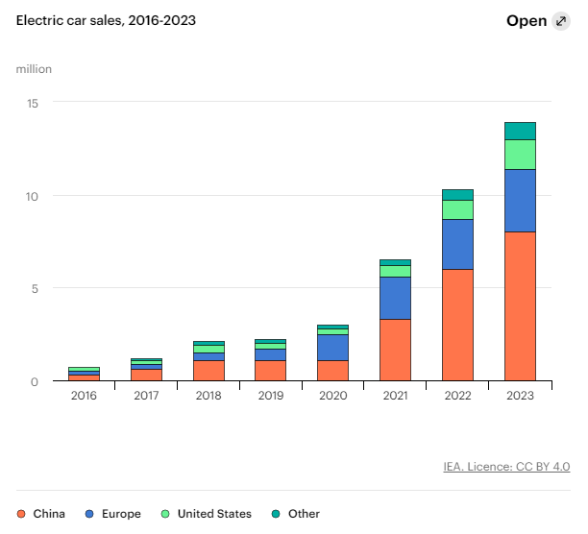Toggle the Europe series in the legend
This screenshot has width=588, height=534.
pos(113,514)
